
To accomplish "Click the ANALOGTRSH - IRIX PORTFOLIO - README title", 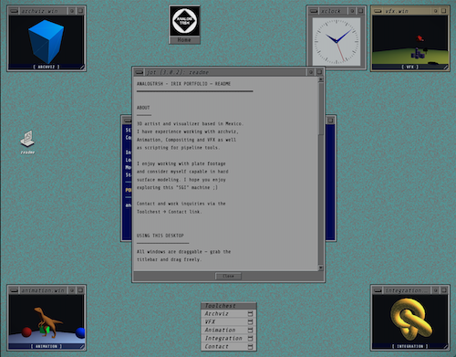I will coord(183,84).
